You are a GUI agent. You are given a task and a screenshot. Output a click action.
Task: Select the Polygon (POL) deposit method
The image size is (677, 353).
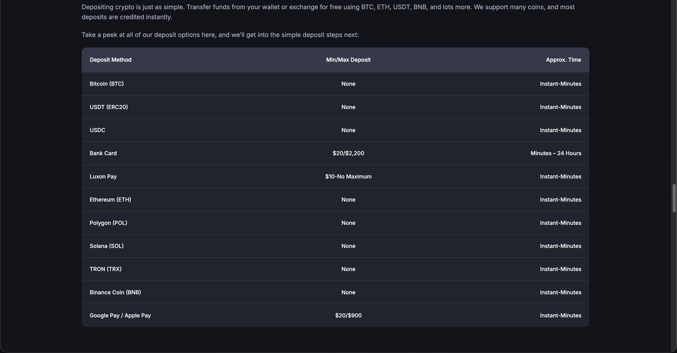coord(108,223)
